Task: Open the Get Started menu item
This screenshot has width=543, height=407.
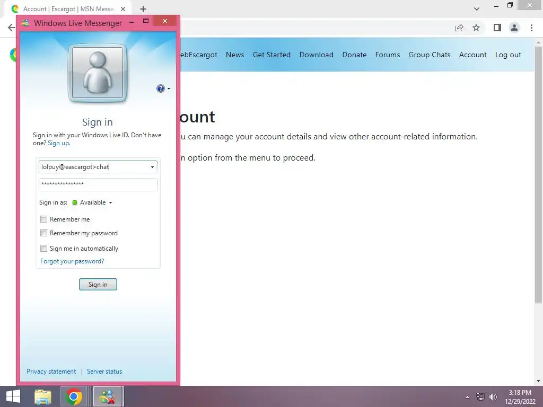Action: (x=271, y=55)
